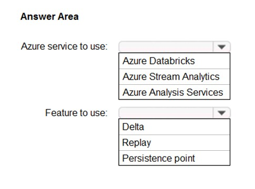Expand the Feature to use dropdown arrow
Viewport: 255px width, 189px height.
tap(221, 113)
